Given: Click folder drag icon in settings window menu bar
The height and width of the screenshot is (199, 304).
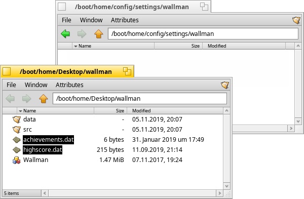Looking at the screenshot, I should [x=296, y=20].
